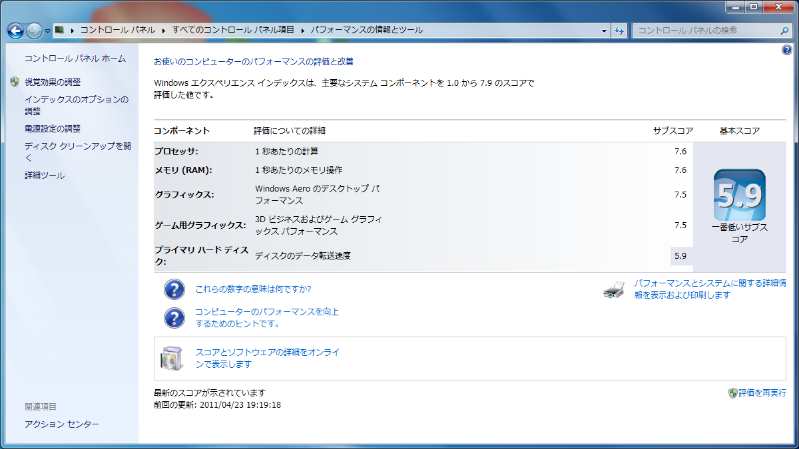Screen dimensions: 799x449
Task: Click 評価を再実行 to rerun assessment
Action: 762,393
